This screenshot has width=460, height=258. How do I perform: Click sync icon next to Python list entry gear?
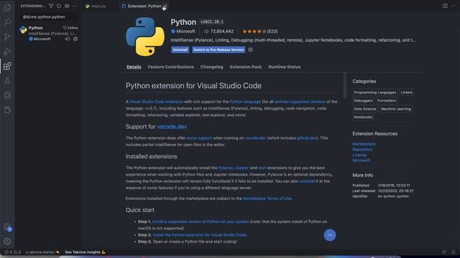point(68,39)
